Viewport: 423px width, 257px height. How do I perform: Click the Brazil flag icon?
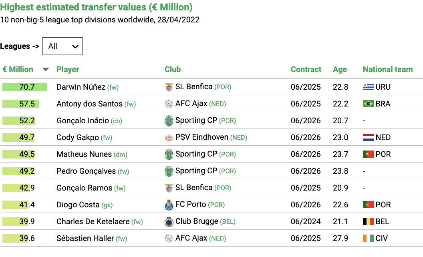click(368, 104)
